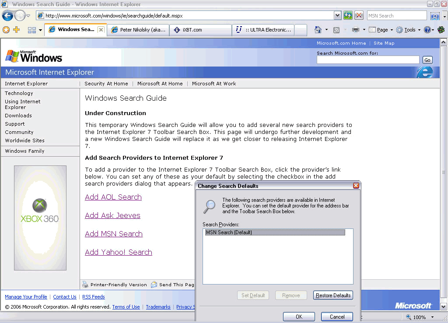Screen dimensions: 448x323
Task: Select Downloads in the left sidebar
Action: coord(18,116)
